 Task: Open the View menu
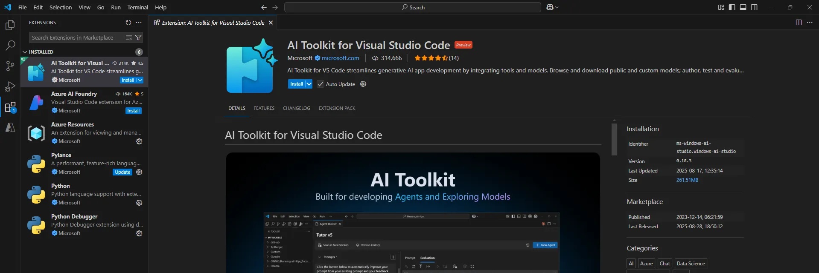[85, 7]
